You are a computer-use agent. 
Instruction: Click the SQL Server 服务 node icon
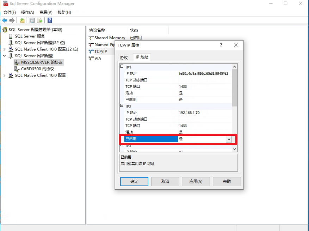point(11,36)
